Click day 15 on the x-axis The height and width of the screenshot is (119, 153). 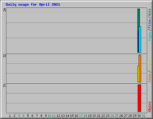pos(72,116)
